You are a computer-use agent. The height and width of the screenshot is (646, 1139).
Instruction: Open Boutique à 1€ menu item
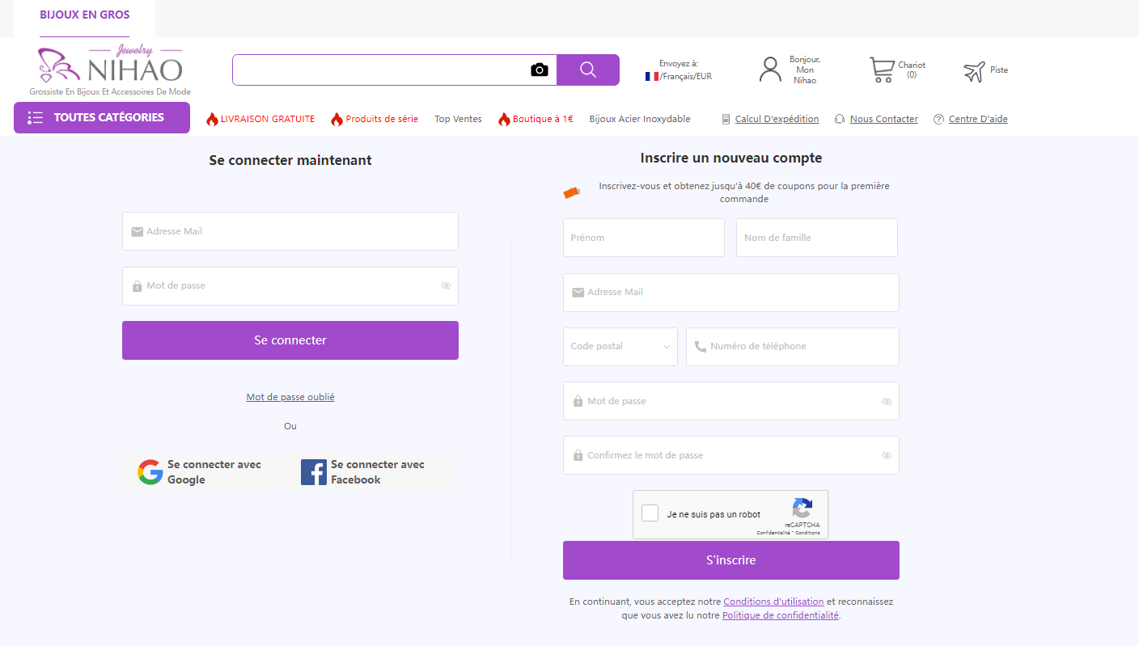pos(536,119)
